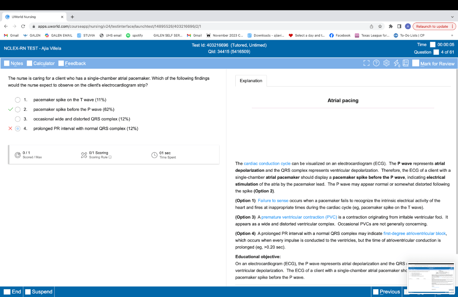This screenshot has height=297, width=458.
Task: Follow the cardiac conduction cycle link
Action: tap(267, 164)
